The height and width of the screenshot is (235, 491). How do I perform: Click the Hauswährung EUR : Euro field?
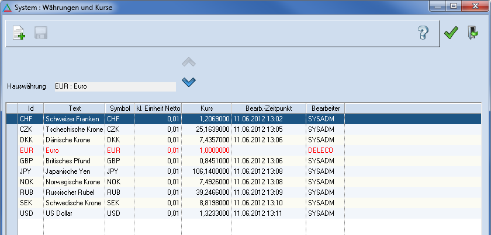(x=113, y=87)
